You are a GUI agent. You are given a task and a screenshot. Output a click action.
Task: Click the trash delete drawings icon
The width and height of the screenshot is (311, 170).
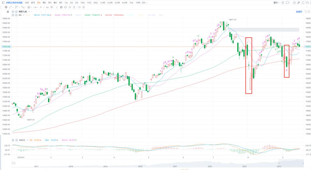(x=74, y=7)
